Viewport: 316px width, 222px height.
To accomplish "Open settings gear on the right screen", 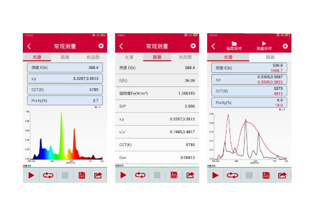I will coord(285,46).
